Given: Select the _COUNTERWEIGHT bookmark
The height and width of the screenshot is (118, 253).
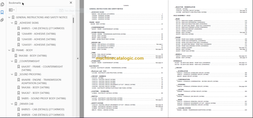Looking at the screenshot, I should pos(29,61).
